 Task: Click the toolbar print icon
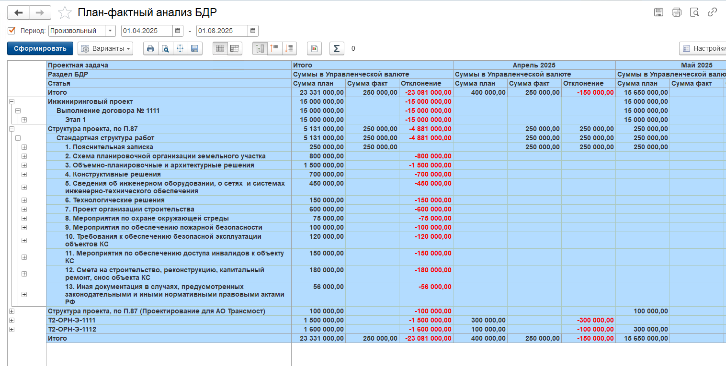pyautogui.click(x=151, y=48)
